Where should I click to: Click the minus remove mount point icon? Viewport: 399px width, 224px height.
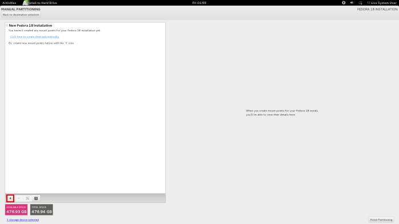point(19,198)
